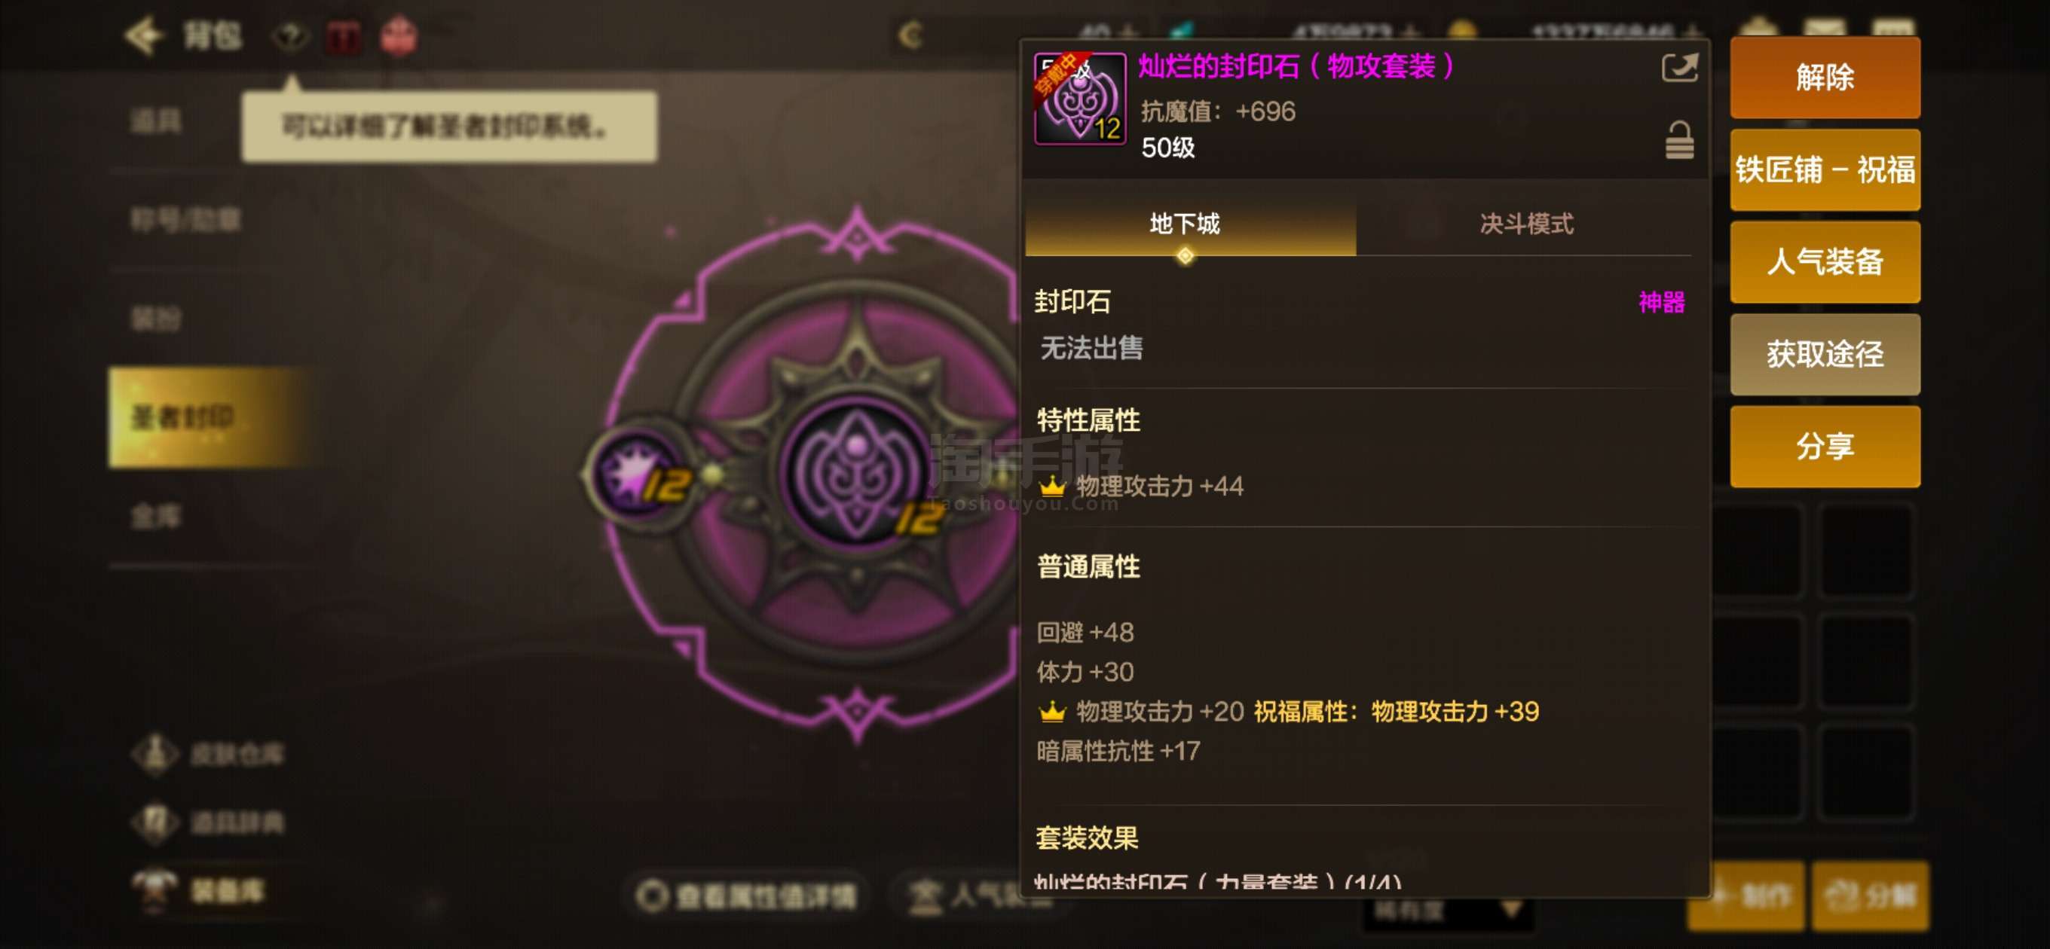Click the 解除 button
This screenshot has height=949, width=2050.
click(x=1824, y=77)
